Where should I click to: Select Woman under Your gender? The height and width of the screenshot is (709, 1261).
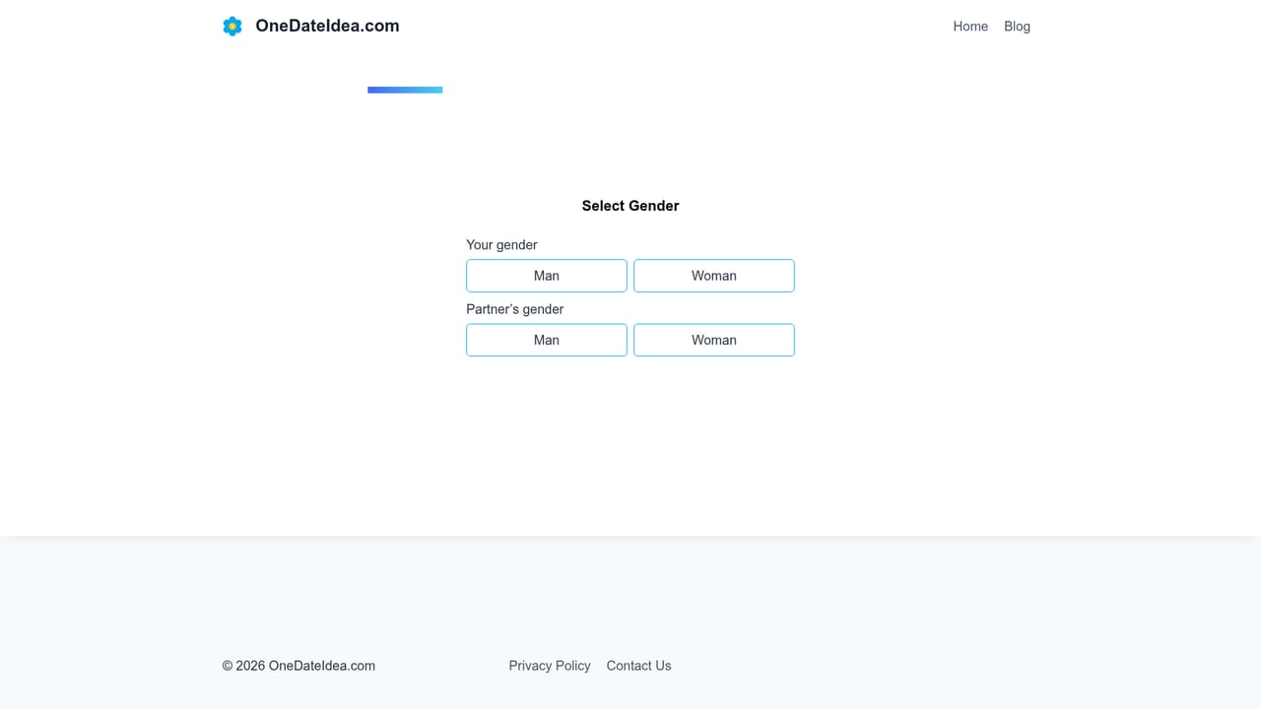point(714,276)
